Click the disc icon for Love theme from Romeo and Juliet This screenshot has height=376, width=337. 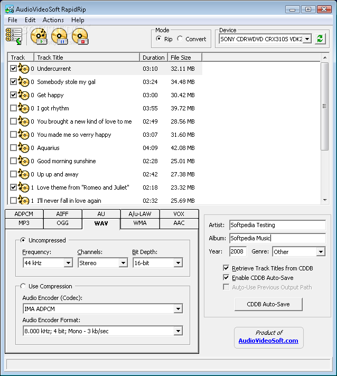point(24,187)
